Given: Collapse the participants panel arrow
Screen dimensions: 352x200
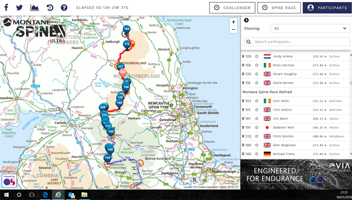Looking at the screenshot, I should [x=246, y=20].
